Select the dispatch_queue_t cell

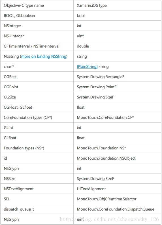[x=37, y=209]
